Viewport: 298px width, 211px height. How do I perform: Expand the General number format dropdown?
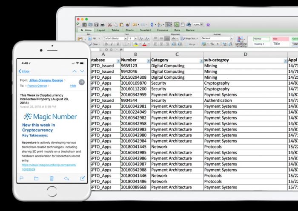231,38
